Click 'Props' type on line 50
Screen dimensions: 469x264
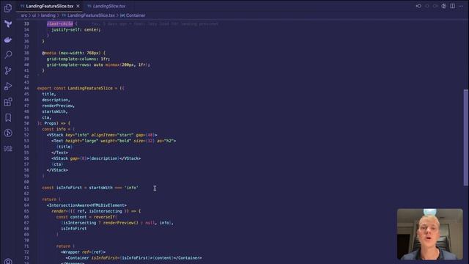[x=51, y=123]
